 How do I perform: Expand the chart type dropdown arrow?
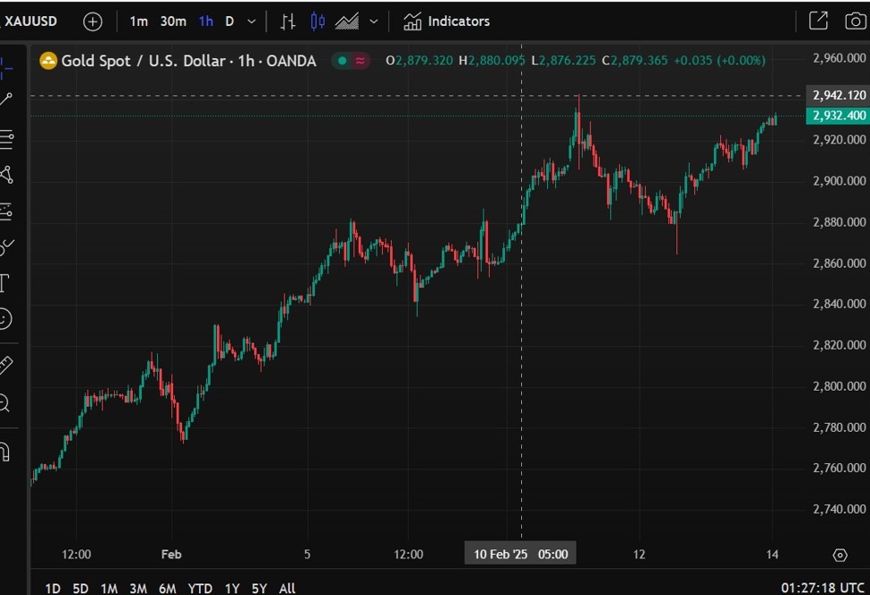(x=373, y=21)
